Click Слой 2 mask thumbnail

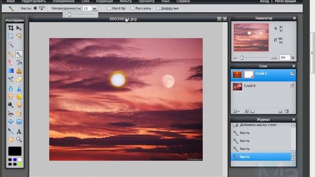coord(249,74)
